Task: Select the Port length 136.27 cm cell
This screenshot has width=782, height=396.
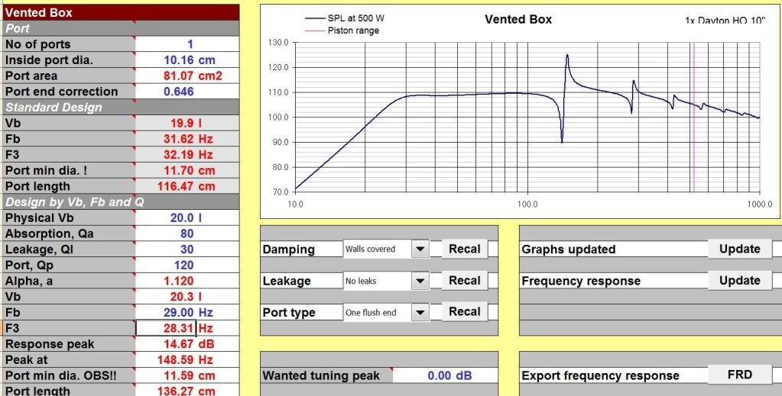Action: pos(187,391)
